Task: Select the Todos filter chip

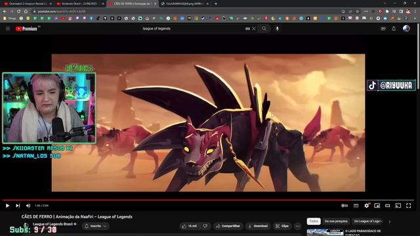Action: click(x=314, y=222)
